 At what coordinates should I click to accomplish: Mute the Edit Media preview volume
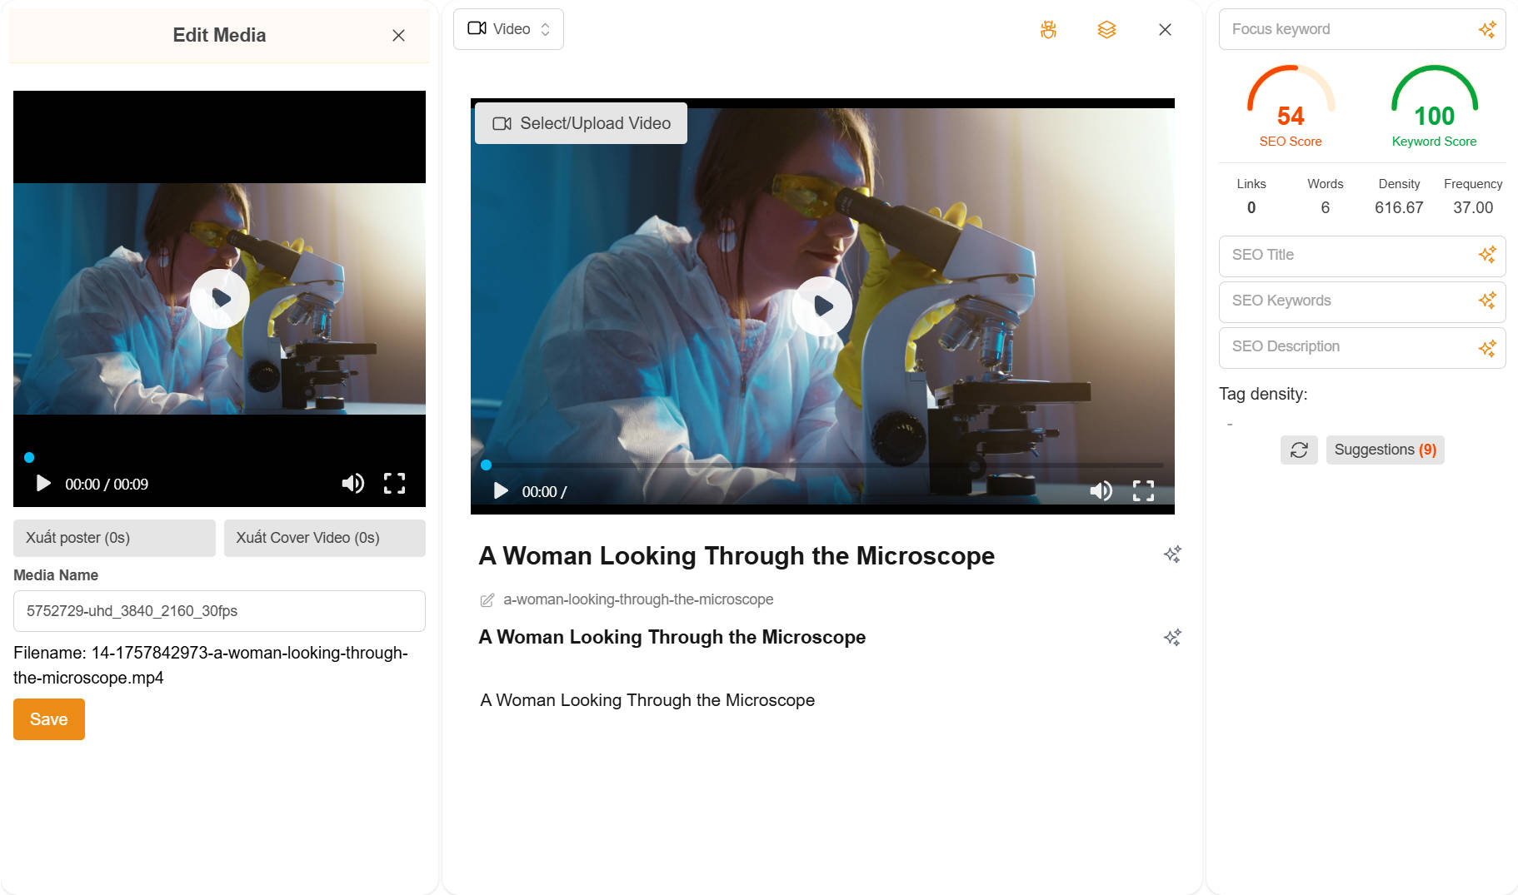click(x=352, y=484)
